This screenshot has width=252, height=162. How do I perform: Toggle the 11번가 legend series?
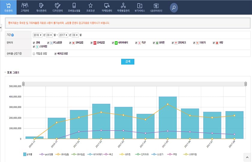[157, 154]
